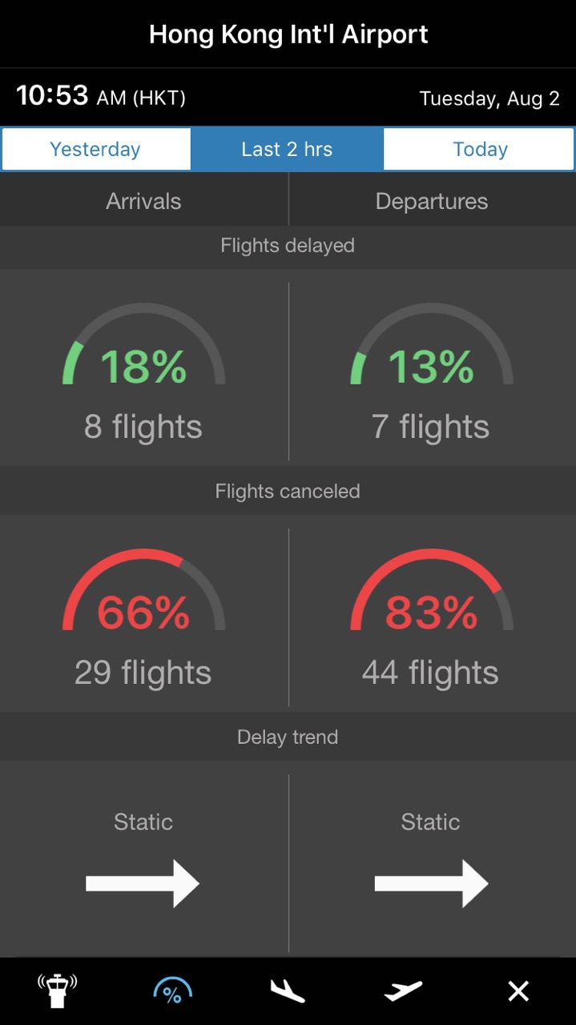Close the airport view with X
Screen dimensions: 576x1025
pyautogui.click(x=518, y=991)
